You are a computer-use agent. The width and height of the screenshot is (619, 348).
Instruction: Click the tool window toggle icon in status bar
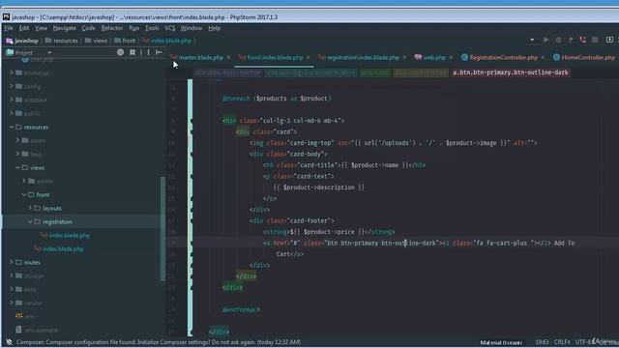[9, 342]
